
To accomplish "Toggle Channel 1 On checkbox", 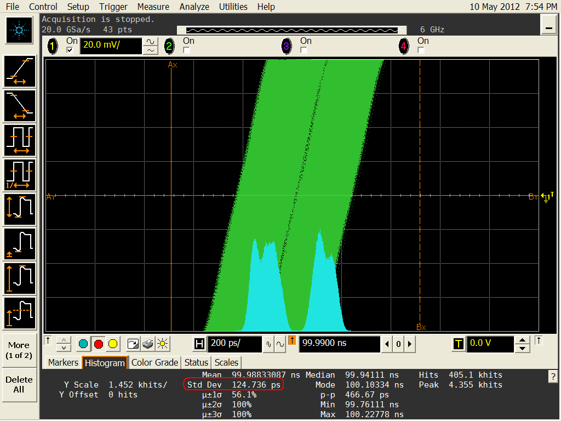I will point(68,49).
